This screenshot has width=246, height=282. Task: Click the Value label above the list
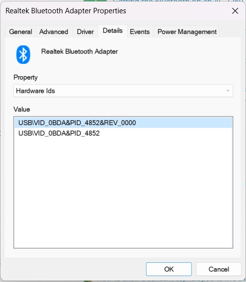tap(22, 109)
